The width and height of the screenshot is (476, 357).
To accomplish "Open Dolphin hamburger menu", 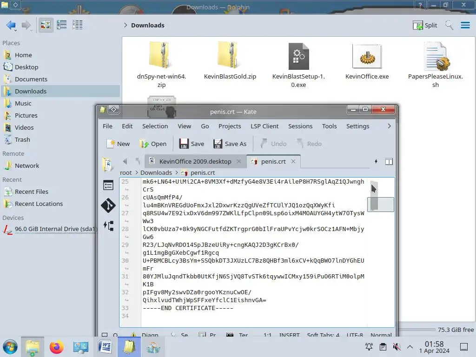I will click(465, 25).
